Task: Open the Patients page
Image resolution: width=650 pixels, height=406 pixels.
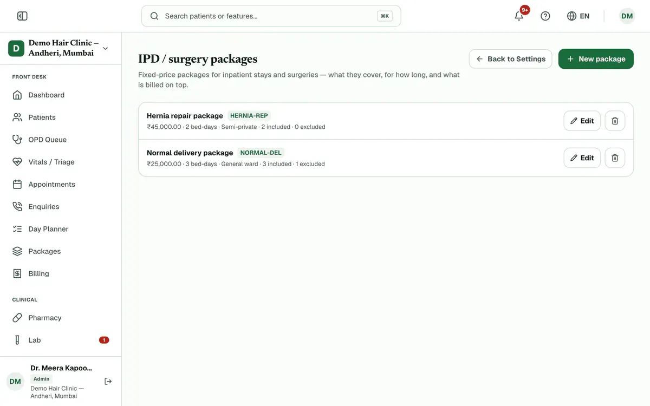Action: pos(61,117)
